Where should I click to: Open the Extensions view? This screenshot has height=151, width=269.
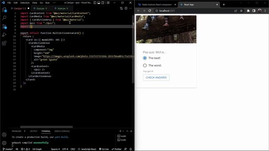coord(4,43)
